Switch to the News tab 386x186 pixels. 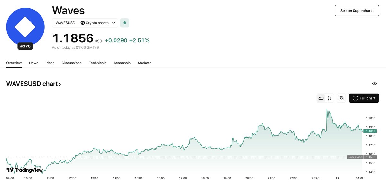coord(33,63)
